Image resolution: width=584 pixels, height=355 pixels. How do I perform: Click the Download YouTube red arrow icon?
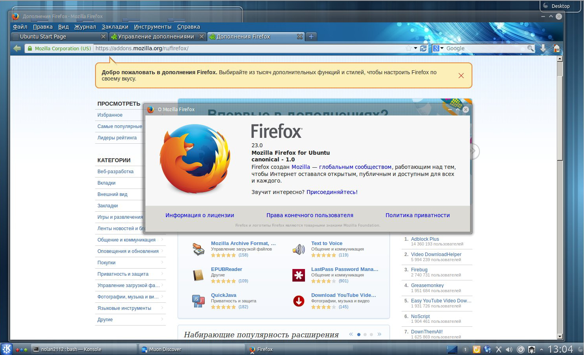point(299,301)
